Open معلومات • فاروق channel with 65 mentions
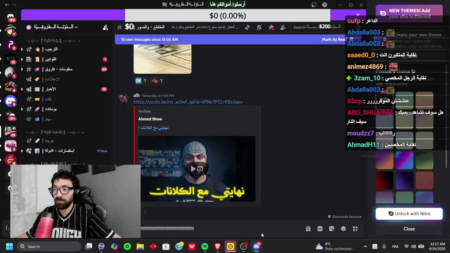The image size is (450, 253). (67, 69)
